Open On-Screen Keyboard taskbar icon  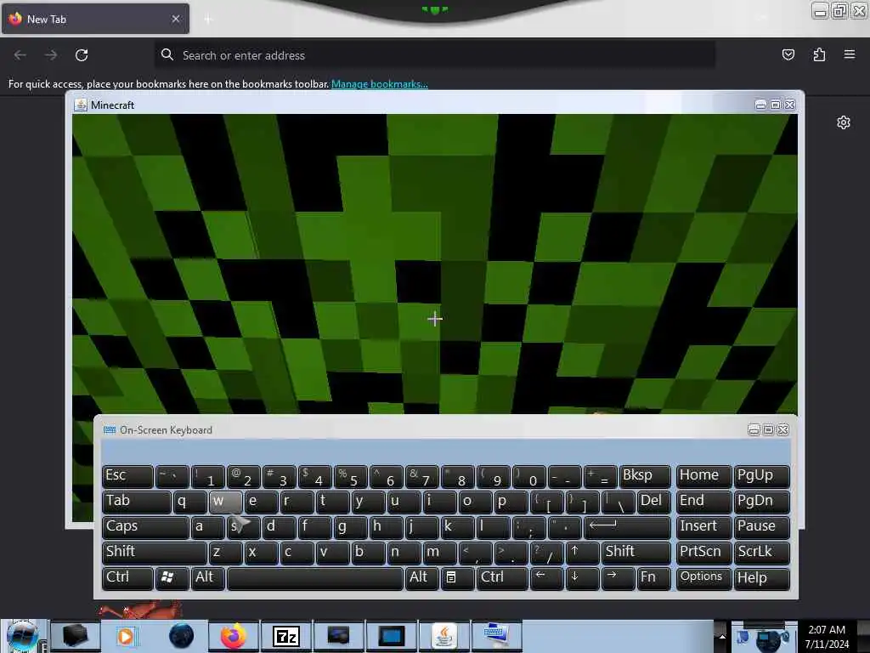pos(496,636)
